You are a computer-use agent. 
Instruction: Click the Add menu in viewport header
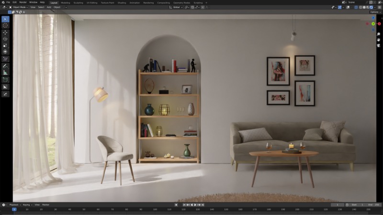click(x=49, y=7)
